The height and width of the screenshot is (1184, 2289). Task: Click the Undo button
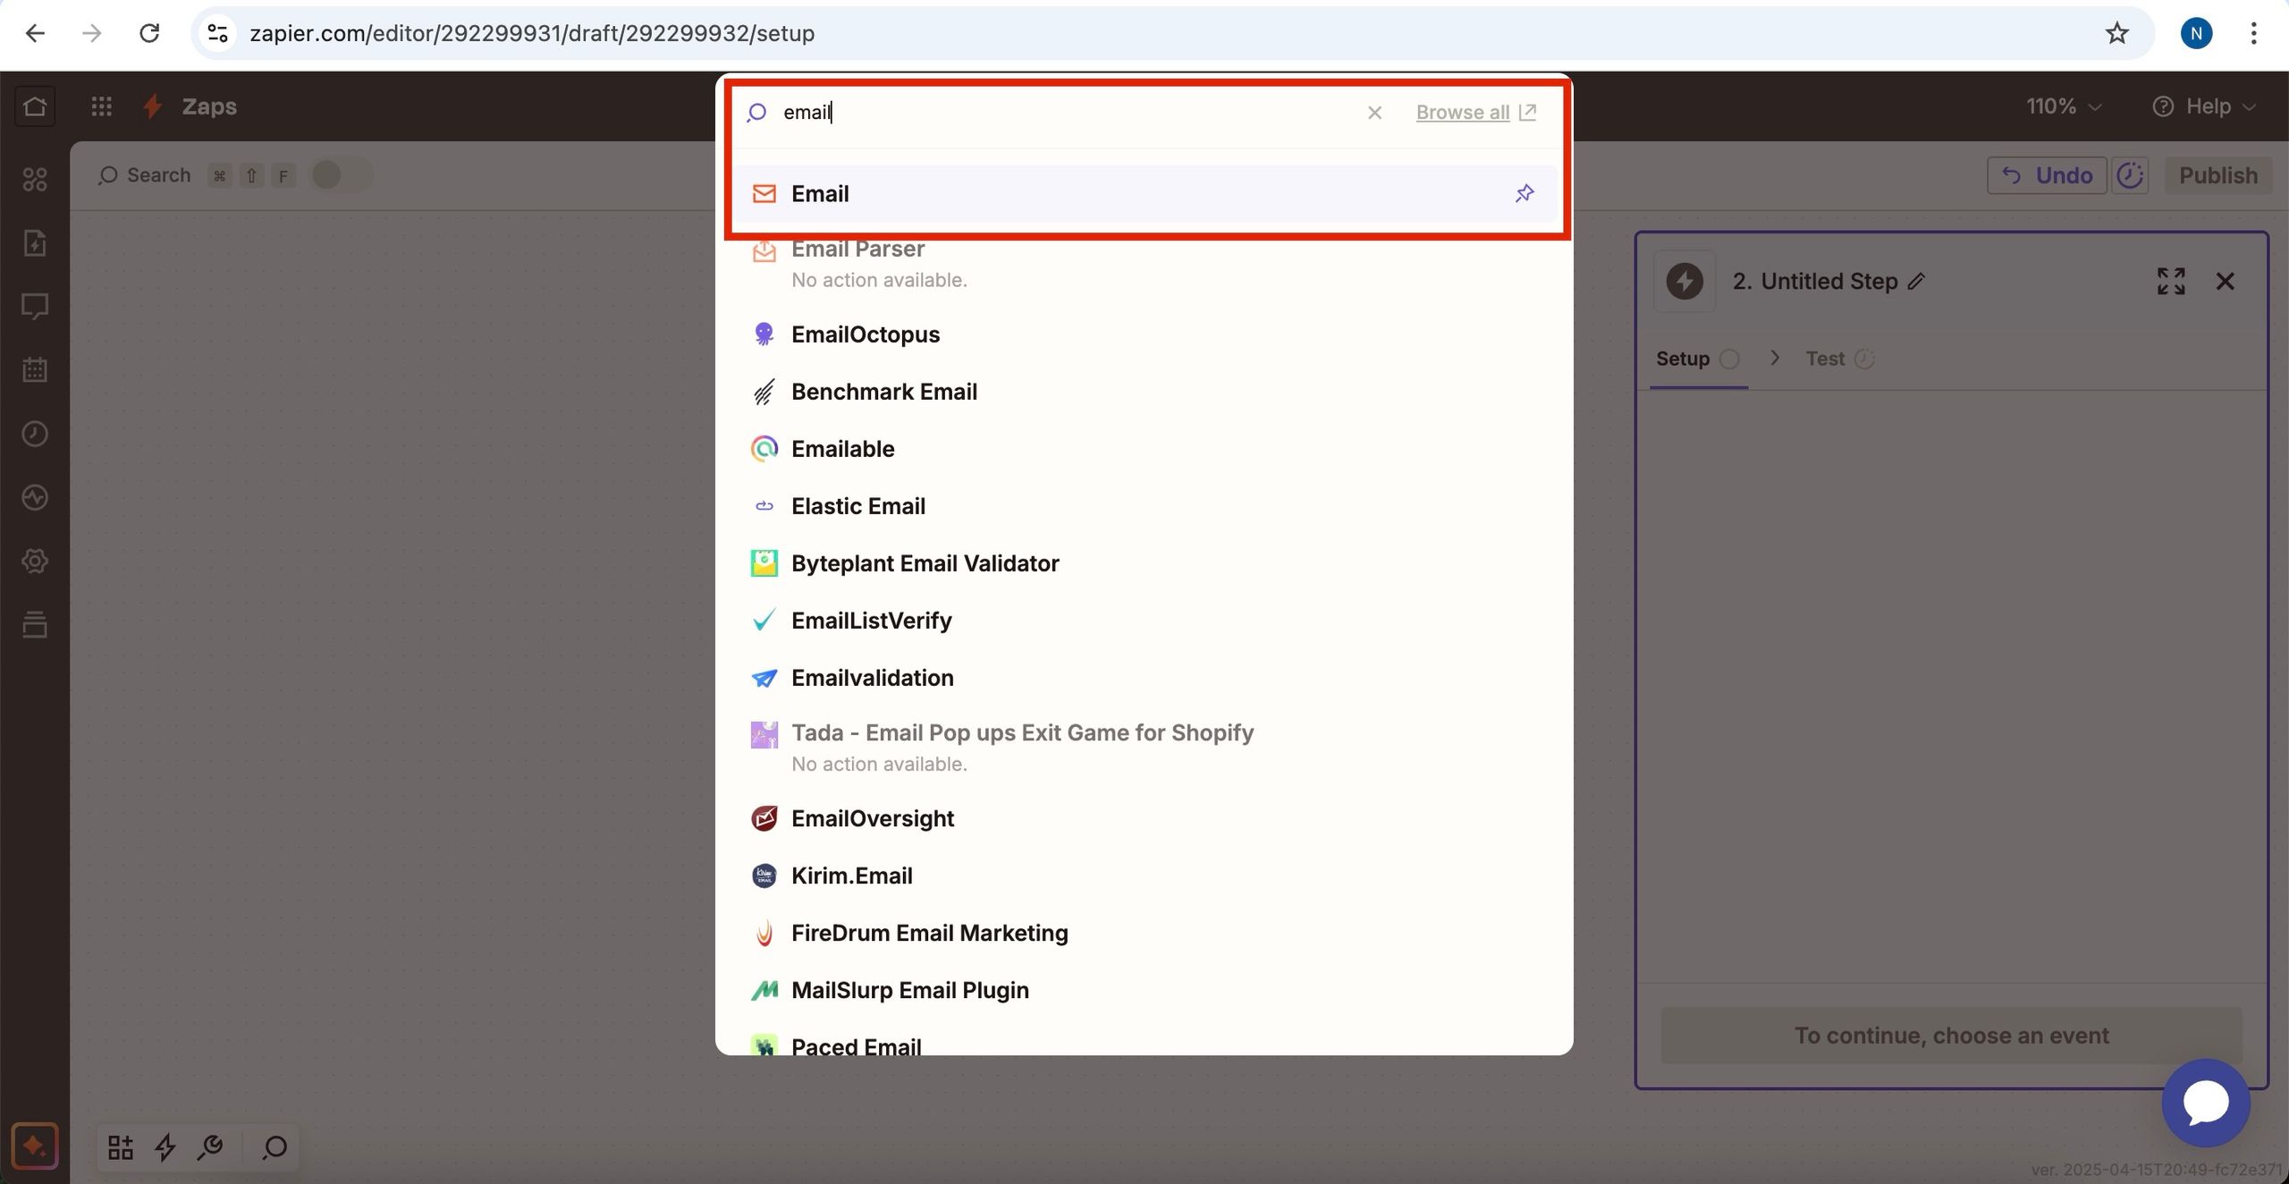coord(2047,175)
